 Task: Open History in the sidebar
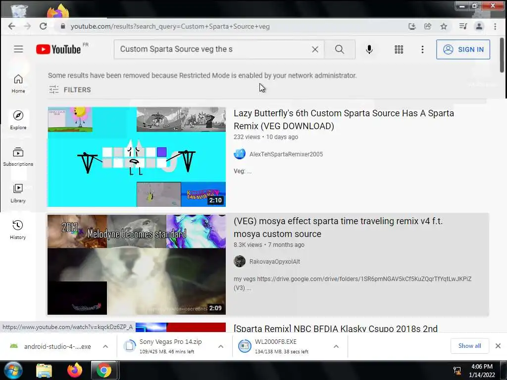(x=18, y=230)
